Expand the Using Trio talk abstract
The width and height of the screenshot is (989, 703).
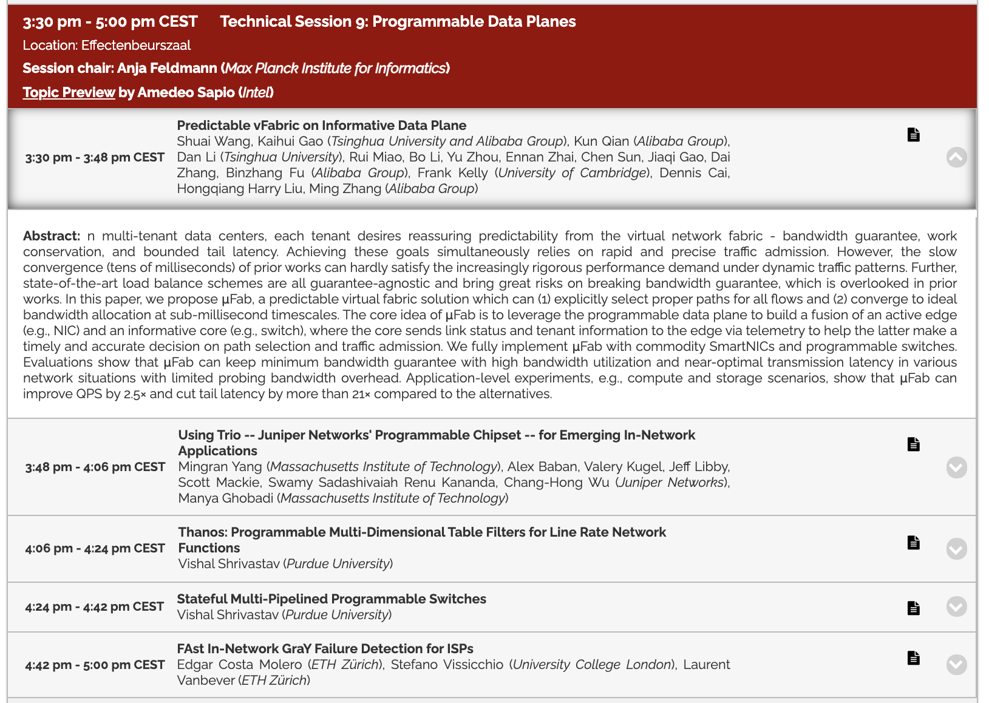[956, 467]
